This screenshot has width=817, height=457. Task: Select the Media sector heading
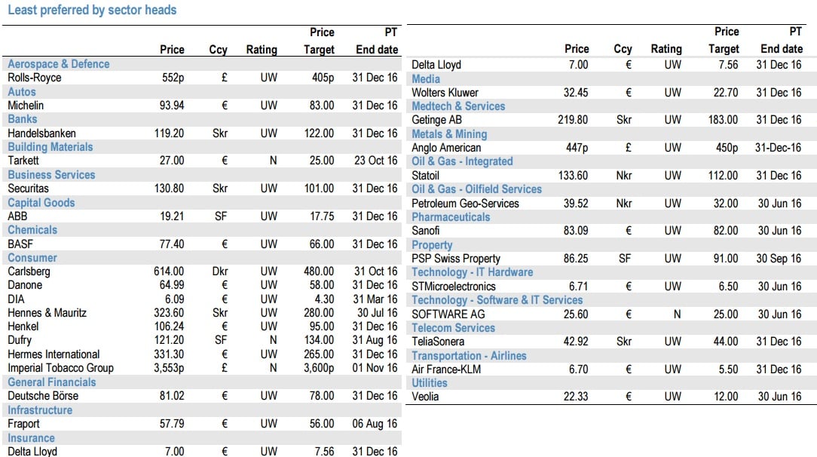pos(426,79)
